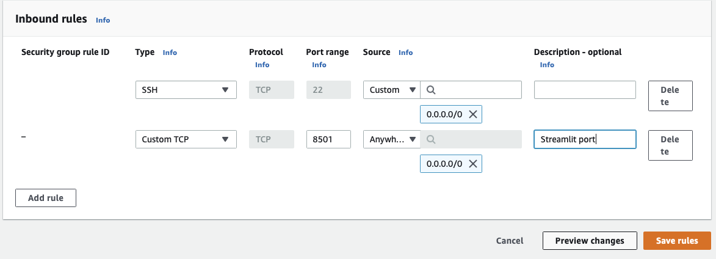
Task: Click the 0.0.0.0/0 text in SSH rule
Action: point(444,114)
